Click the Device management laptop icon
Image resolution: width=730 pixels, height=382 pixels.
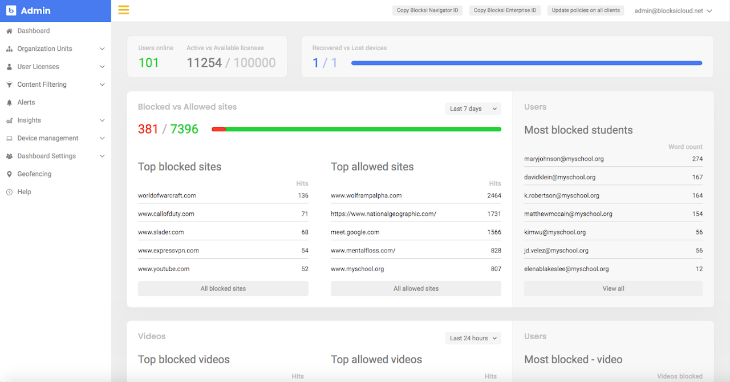(x=9, y=138)
